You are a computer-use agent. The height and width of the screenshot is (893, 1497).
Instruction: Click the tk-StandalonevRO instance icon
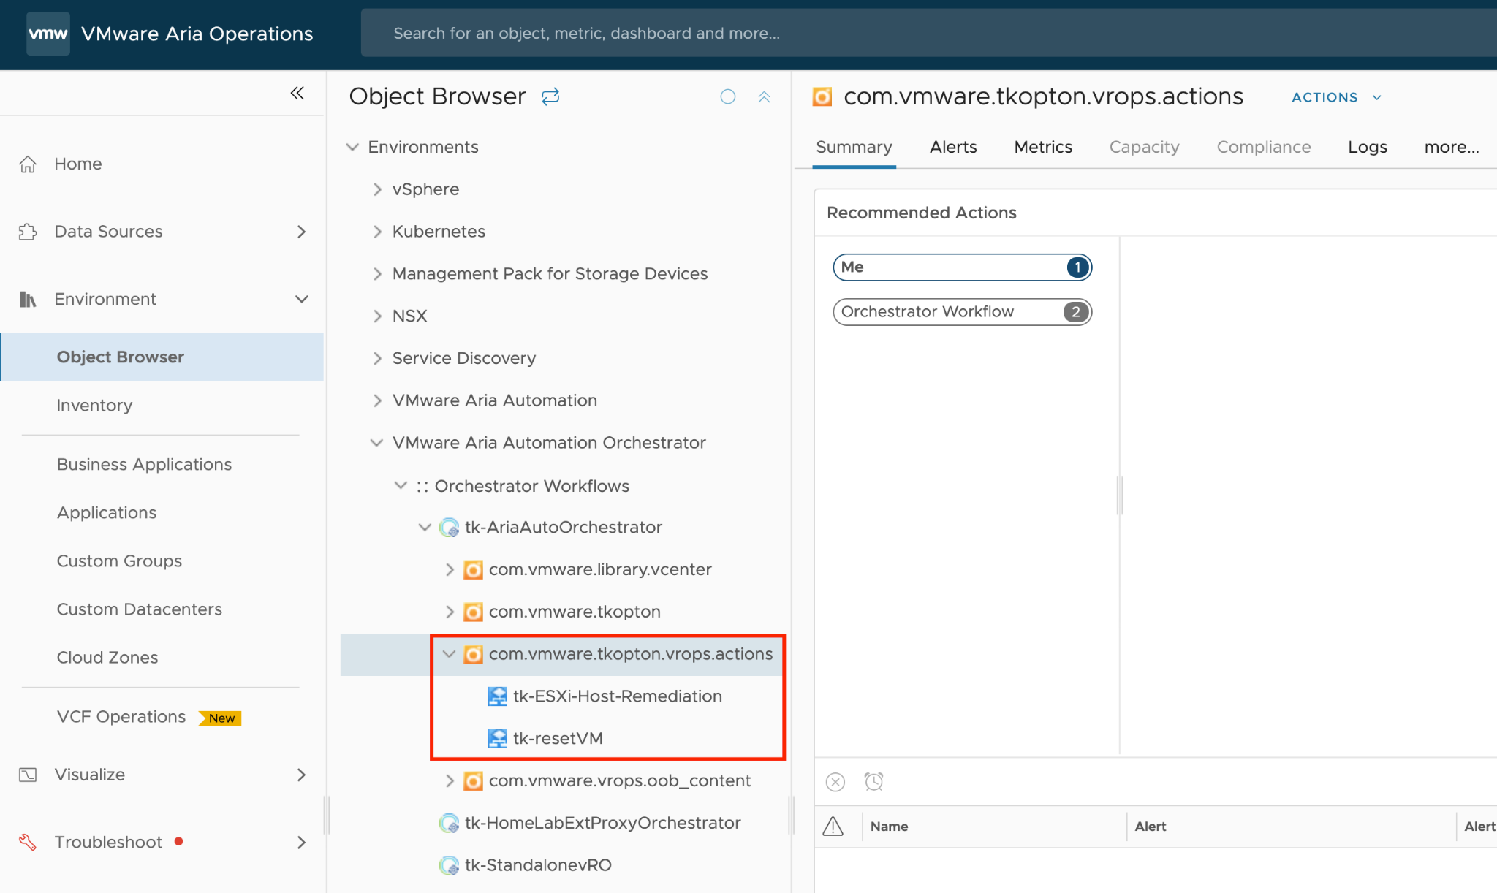pyautogui.click(x=449, y=866)
